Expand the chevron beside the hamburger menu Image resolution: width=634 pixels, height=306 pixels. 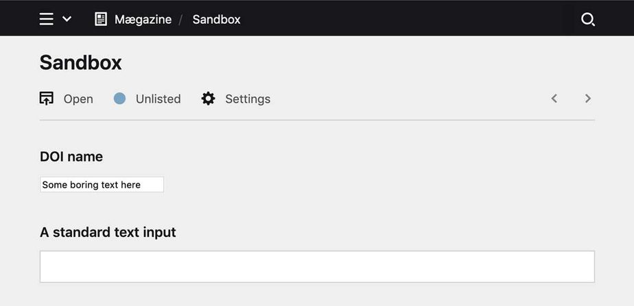[x=67, y=19]
